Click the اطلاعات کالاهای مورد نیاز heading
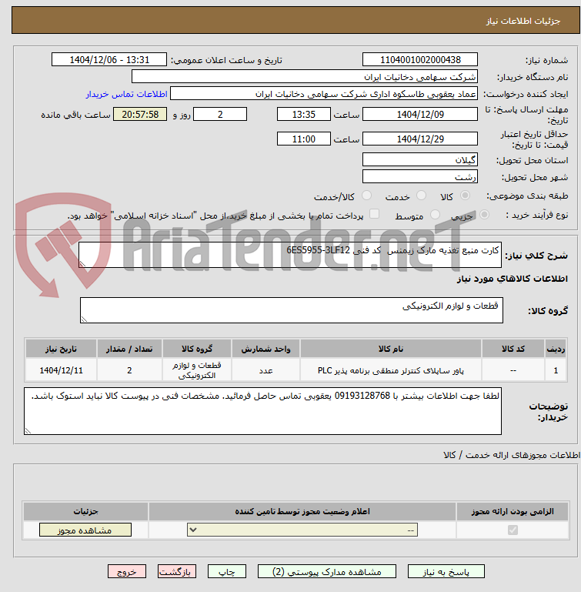The image size is (581, 592). click(x=513, y=279)
